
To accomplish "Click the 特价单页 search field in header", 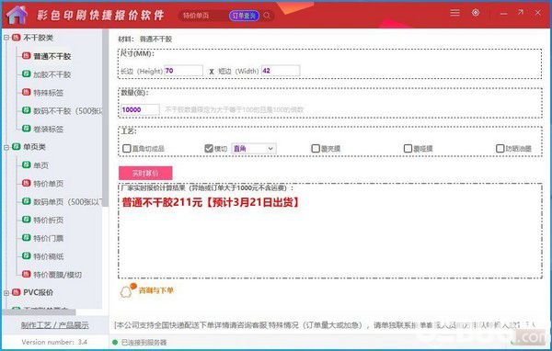I will [202, 16].
